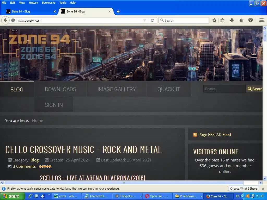The height and width of the screenshot is (200, 267).
Task: Open a new tab with the plus button
Action: pyautogui.click(x=118, y=11)
